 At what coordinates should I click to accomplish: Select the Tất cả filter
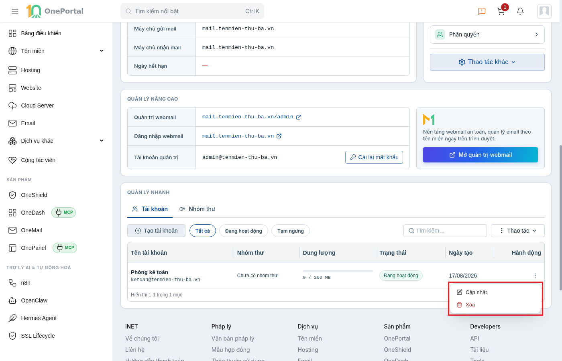203,231
